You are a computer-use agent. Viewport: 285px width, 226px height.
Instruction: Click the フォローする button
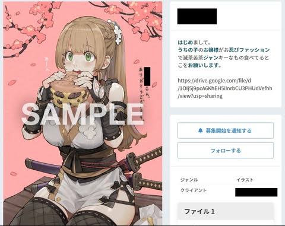click(x=226, y=151)
